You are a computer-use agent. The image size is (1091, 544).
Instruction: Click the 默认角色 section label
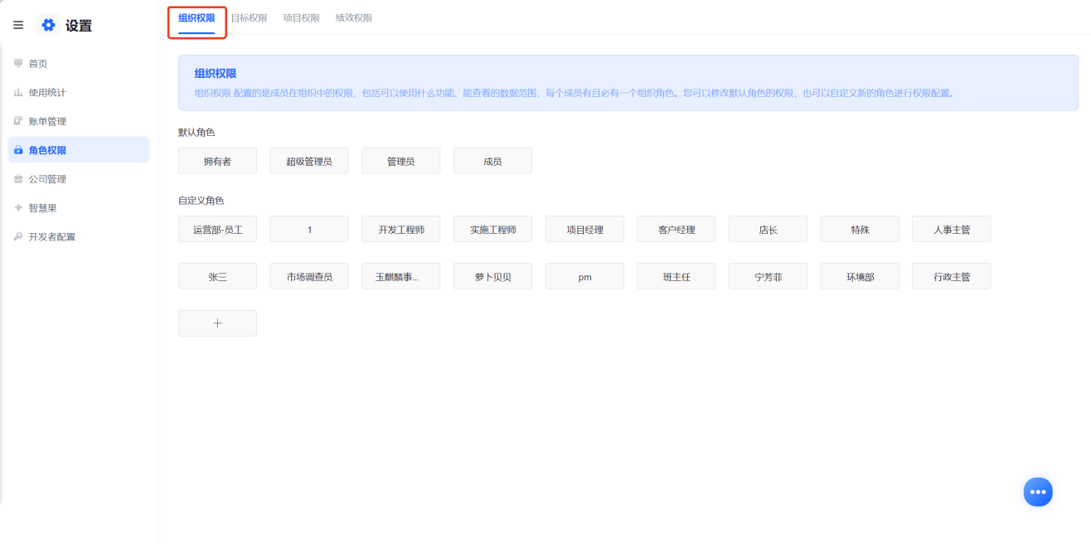tap(196, 133)
